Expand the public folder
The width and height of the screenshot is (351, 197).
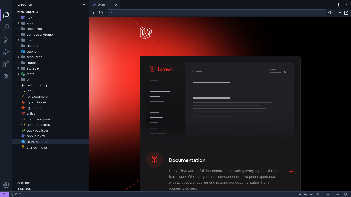[x=51, y=51]
